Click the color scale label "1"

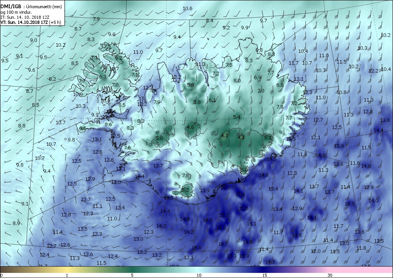67,275
